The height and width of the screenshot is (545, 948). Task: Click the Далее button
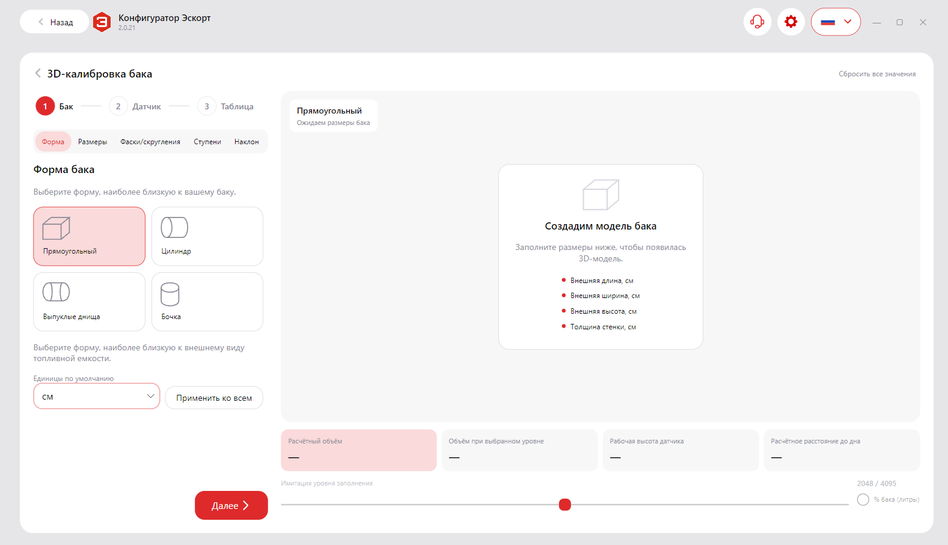click(x=231, y=505)
